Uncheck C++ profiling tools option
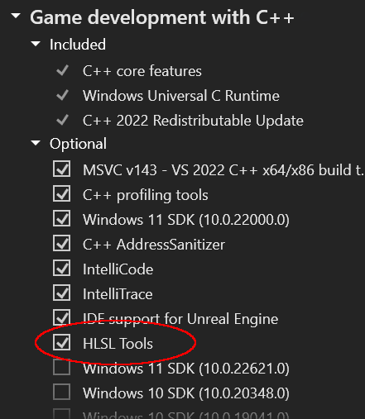This screenshot has width=365, height=419. coord(61,194)
